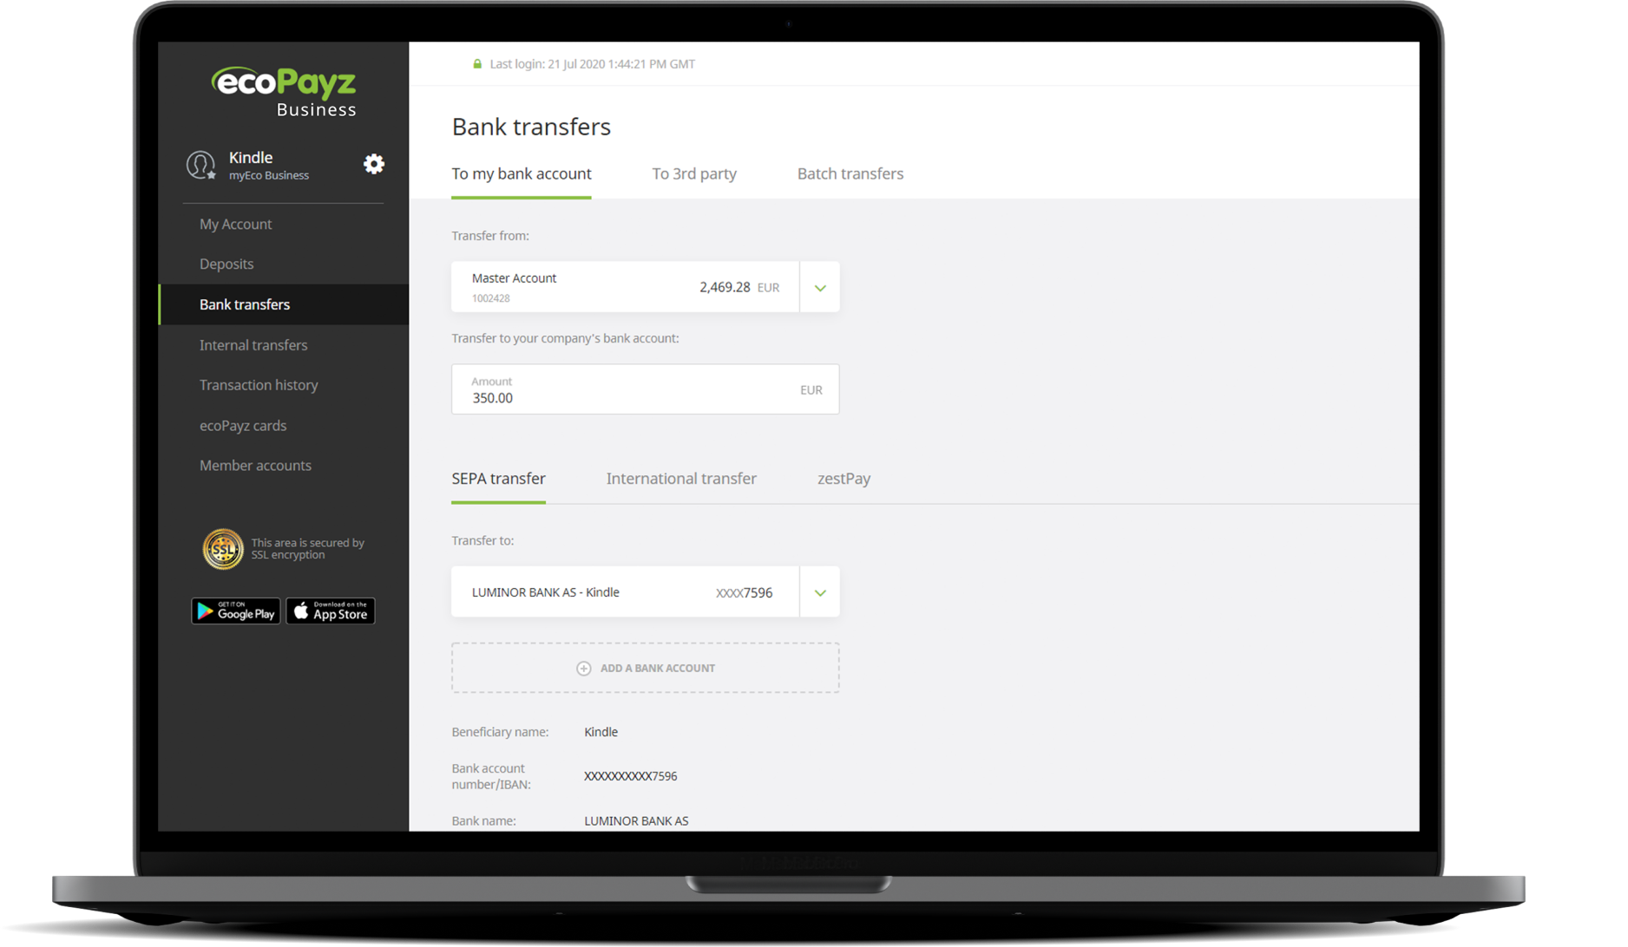
Task: Switch to the To 3rd party tab
Action: tap(694, 173)
